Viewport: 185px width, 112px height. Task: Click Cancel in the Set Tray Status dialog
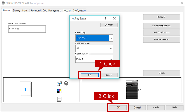[x=109, y=75]
